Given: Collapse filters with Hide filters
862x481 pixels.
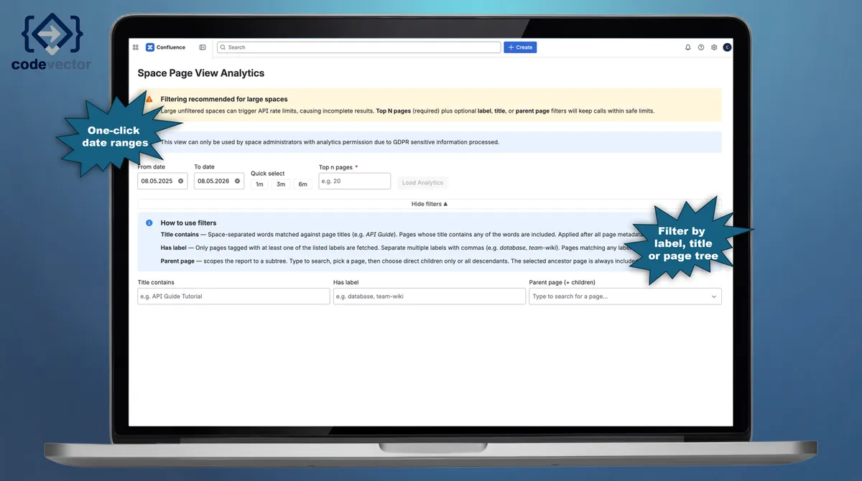Looking at the screenshot, I should (x=430, y=204).
